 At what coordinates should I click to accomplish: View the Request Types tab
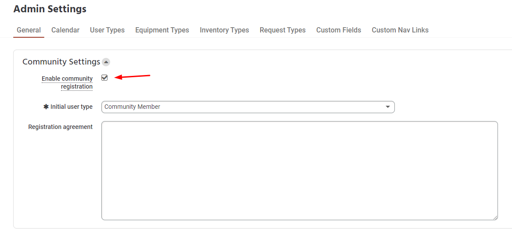[283, 30]
